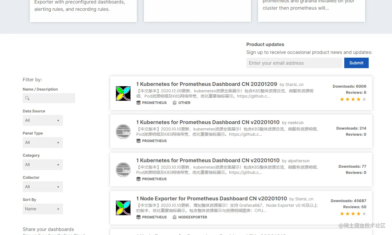The height and width of the screenshot is (235, 392).
Task: Click 'Downloads: 6006' text
Action: tap(349, 86)
